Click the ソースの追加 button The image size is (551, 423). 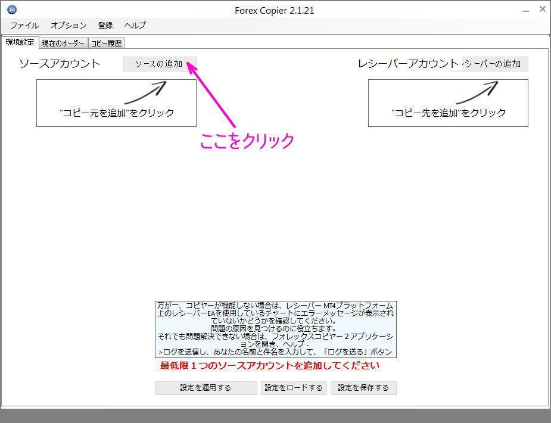pyautogui.click(x=159, y=63)
